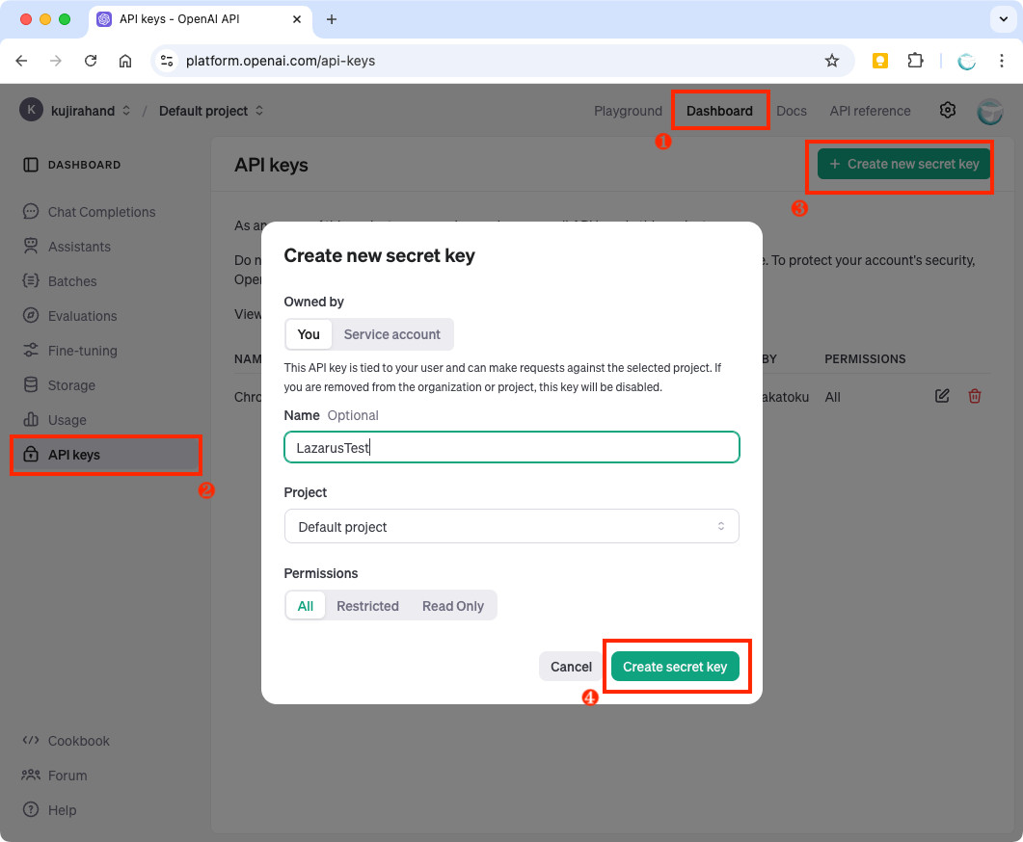Image resolution: width=1023 pixels, height=842 pixels.
Task: Open the Help link
Action: tap(62, 810)
